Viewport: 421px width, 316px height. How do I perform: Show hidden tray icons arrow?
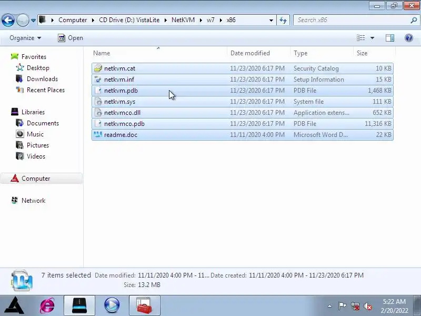point(330,306)
